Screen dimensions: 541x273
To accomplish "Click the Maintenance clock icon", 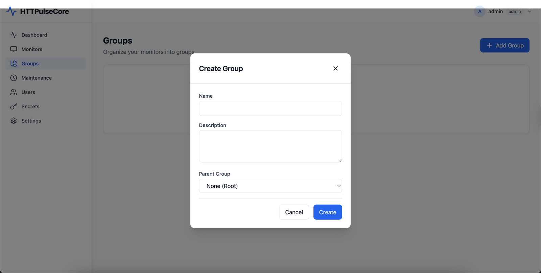I will 14,78.
